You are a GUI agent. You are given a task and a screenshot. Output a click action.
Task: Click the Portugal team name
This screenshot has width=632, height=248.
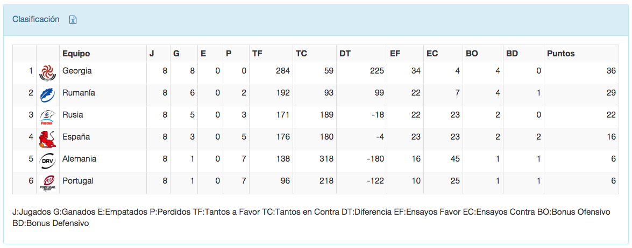78,181
